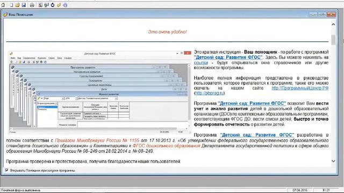Click bold text быстро и точно формировать отчетность
Image resolution: width=344 pixels, height=193 pixels.
click(x=261, y=122)
